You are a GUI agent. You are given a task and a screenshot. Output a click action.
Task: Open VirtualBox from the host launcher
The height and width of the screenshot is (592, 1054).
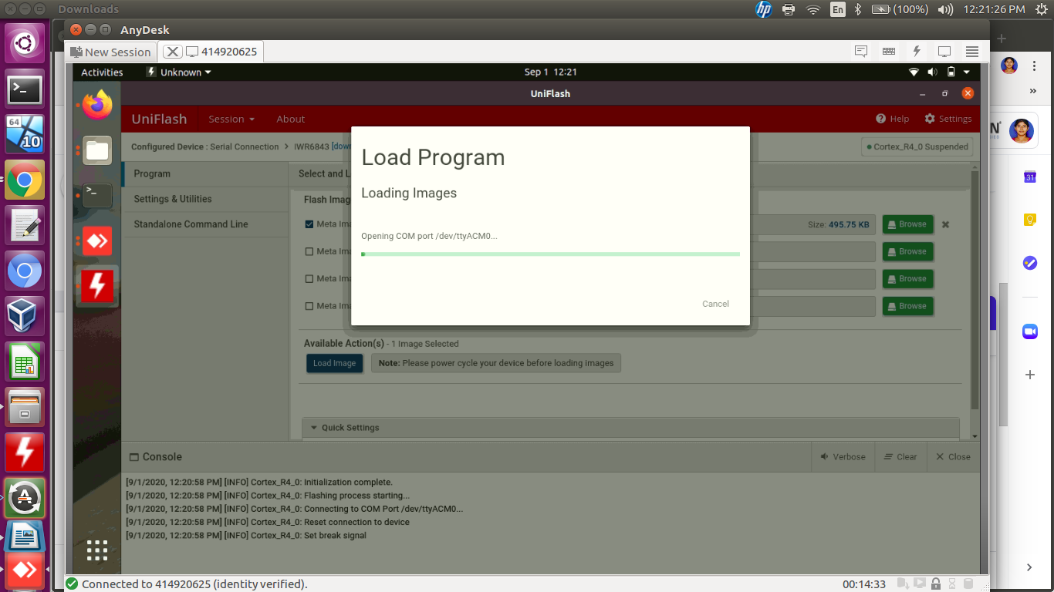point(25,316)
